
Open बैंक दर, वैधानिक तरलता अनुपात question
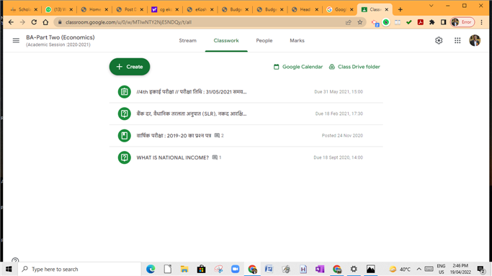246,114
